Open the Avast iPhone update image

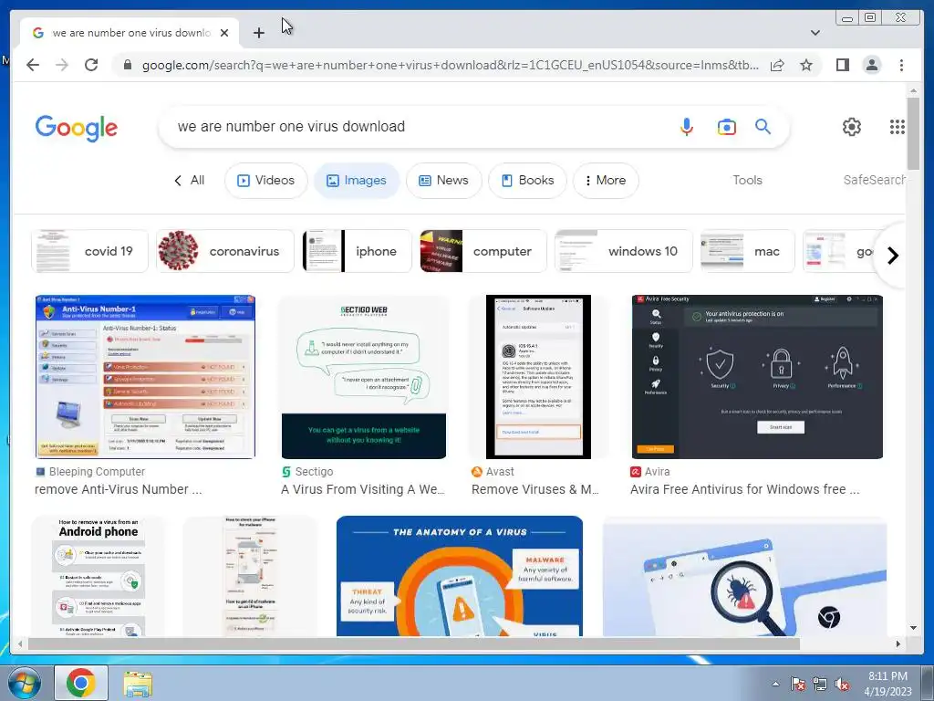(x=538, y=377)
